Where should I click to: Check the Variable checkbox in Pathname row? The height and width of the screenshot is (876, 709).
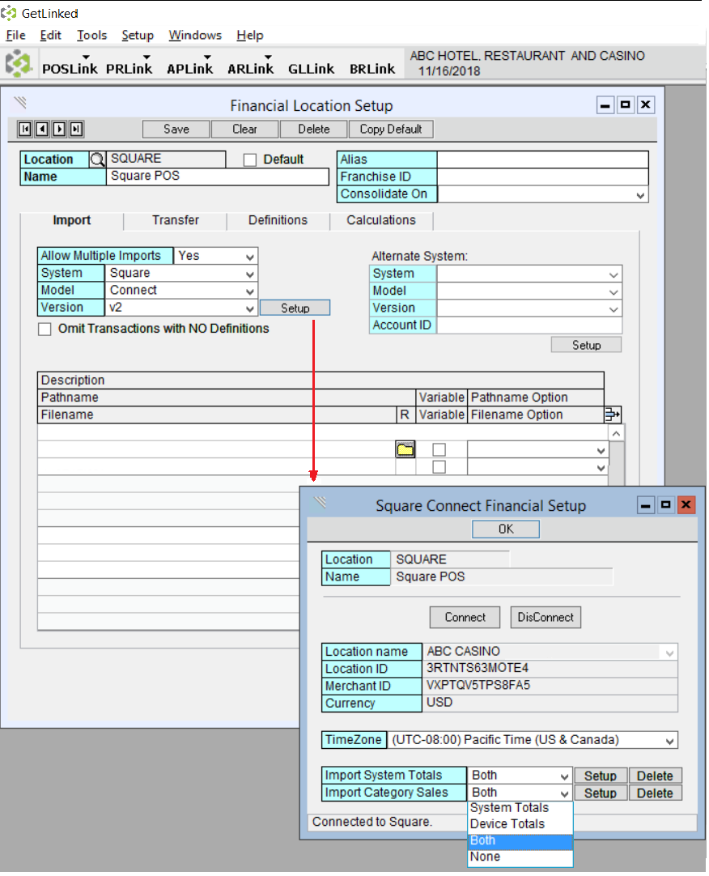(439, 449)
